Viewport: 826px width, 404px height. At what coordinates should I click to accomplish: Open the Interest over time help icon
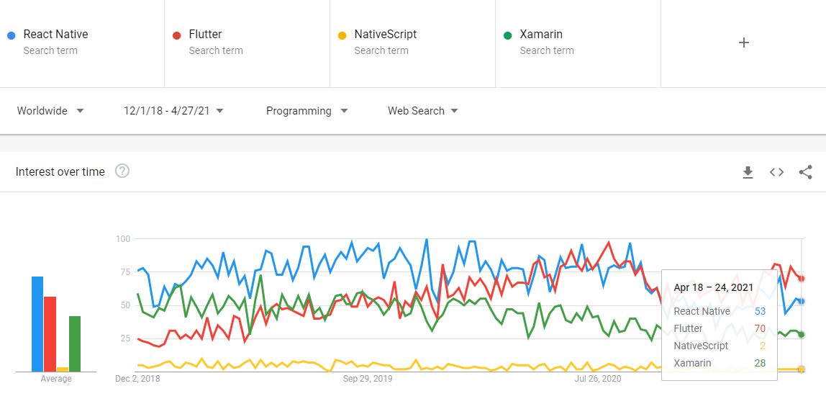tap(122, 171)
